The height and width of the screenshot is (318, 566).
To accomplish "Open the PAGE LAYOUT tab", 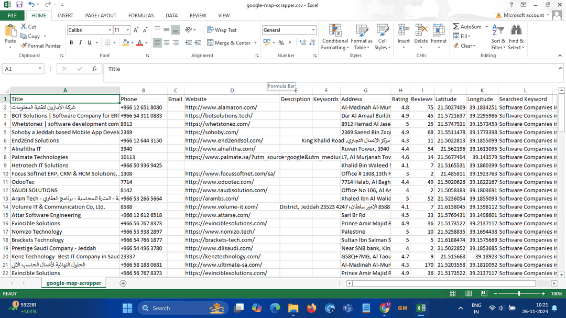I will point(101,16).
